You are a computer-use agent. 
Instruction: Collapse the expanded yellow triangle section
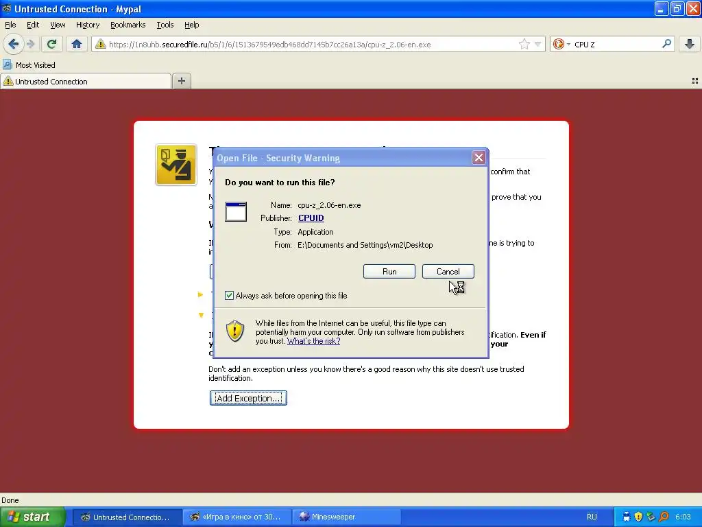coord(201,316)
